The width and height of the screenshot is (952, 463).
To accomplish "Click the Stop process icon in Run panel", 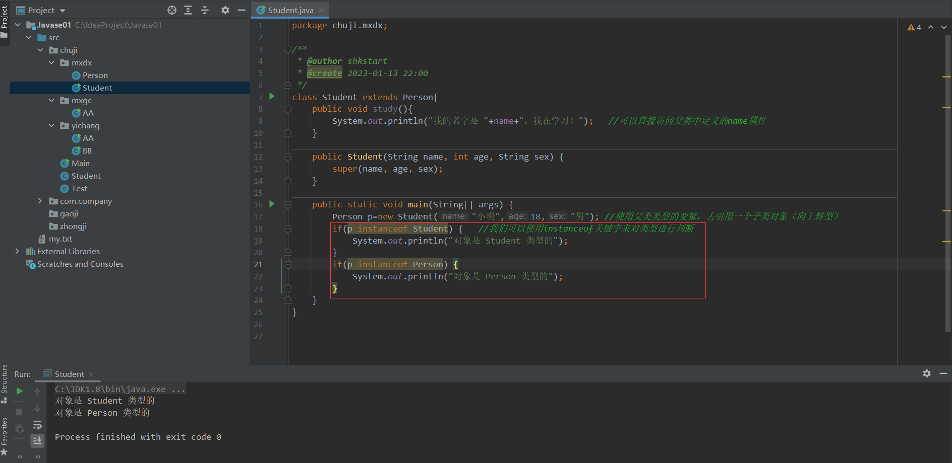I will pos(19,412).
